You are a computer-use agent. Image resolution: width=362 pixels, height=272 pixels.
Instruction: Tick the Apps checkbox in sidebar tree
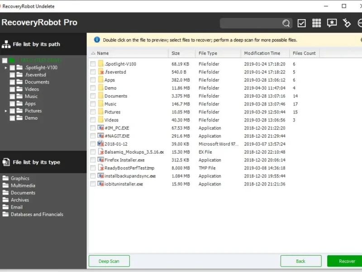(x=12, y=104)
